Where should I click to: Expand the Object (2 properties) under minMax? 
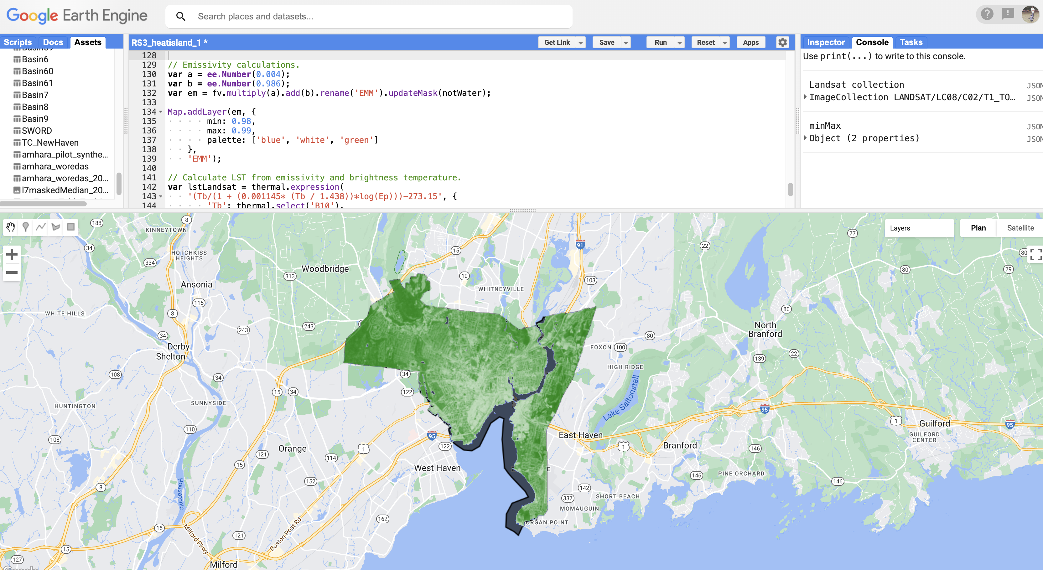[805, 138]
